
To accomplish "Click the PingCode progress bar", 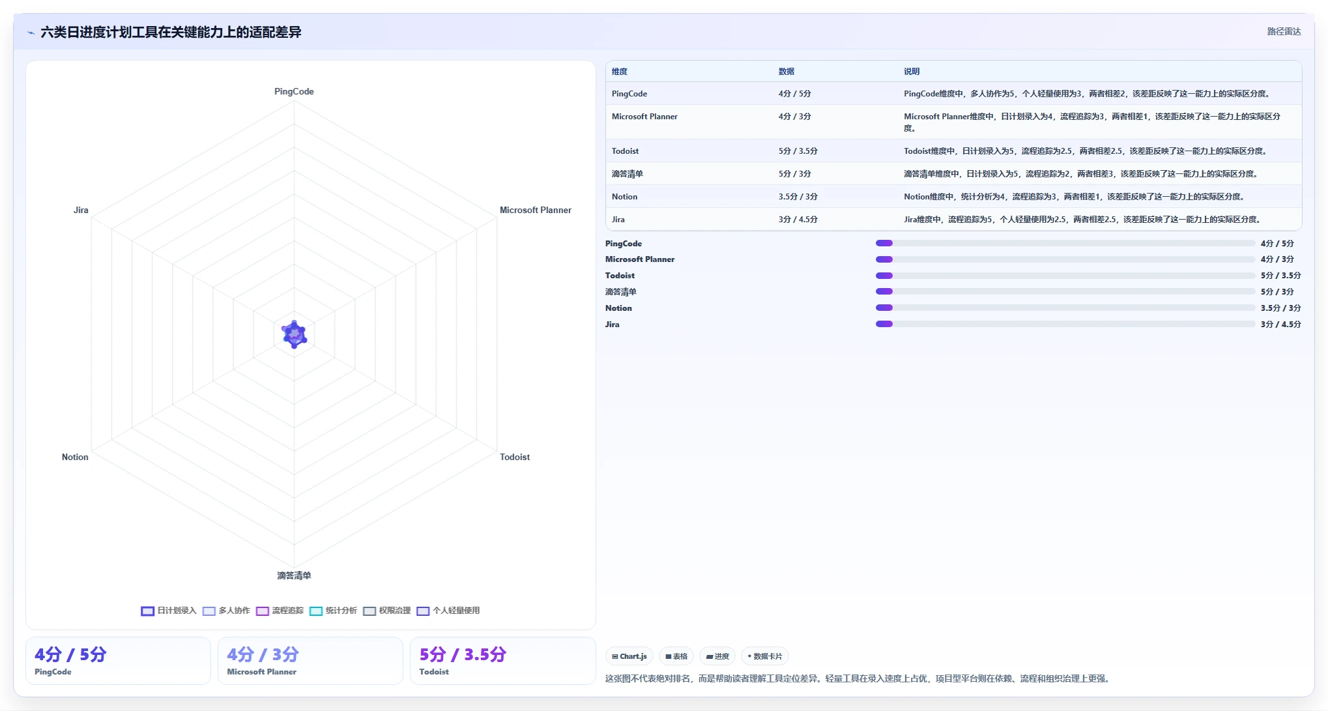I will pyautogui.click(x=1065, y=243).
